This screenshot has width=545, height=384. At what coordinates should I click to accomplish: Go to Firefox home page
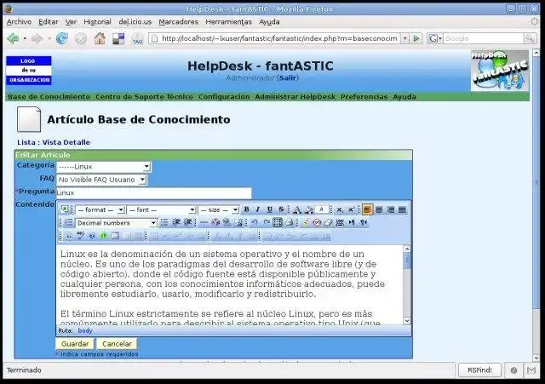(100, 38)
